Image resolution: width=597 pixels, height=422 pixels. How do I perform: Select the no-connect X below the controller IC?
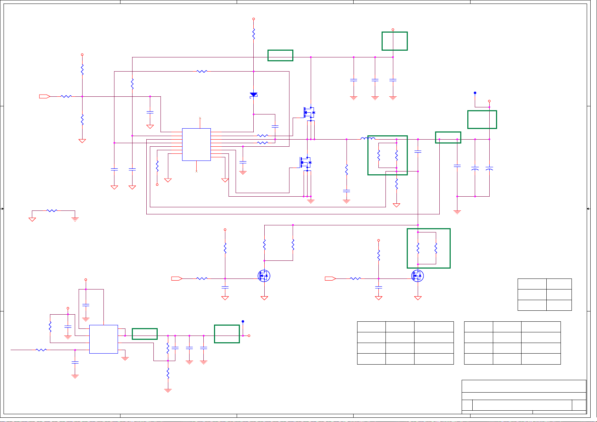pos(197,171)
